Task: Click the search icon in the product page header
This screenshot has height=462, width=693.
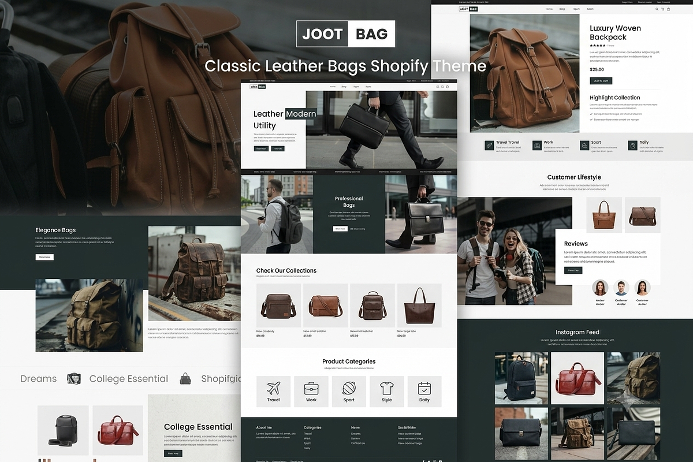Action: coord(657,9)
